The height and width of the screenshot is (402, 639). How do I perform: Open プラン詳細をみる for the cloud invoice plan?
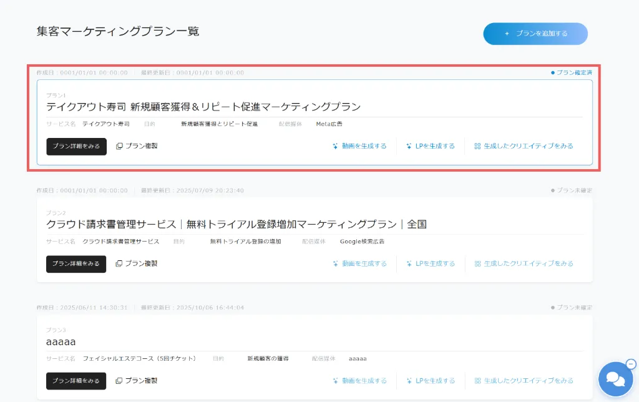click(76, 263)
